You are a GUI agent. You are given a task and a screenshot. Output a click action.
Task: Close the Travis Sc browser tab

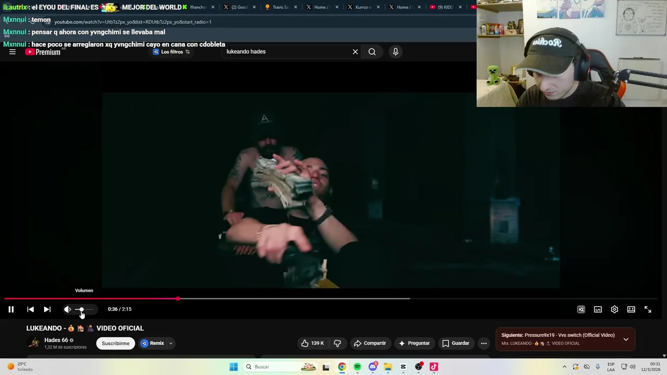pos(296,7)
